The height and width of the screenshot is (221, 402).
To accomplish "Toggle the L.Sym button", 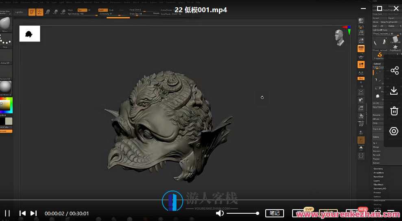I will [x=361, y=73].
